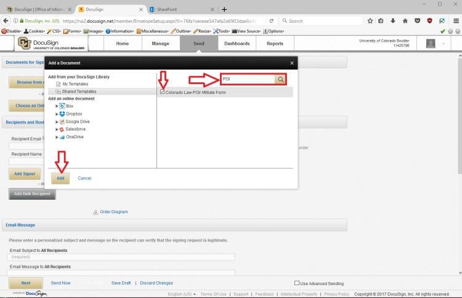
Task: Open the Information menu in developer toolbar
Action: [120, 31]
